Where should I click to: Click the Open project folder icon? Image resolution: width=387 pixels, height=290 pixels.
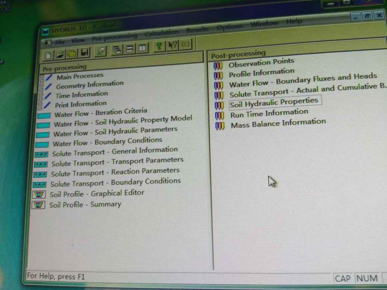(60, 55)
